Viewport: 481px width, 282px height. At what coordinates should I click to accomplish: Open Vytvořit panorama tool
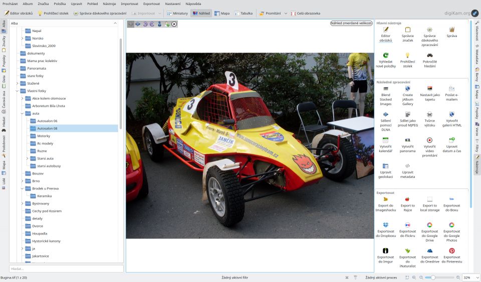click(x=407, y=145)
